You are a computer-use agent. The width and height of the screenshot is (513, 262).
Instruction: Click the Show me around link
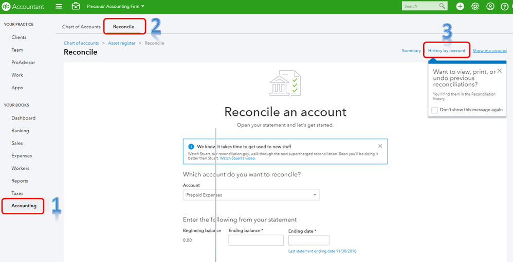[x=489, y=51]
